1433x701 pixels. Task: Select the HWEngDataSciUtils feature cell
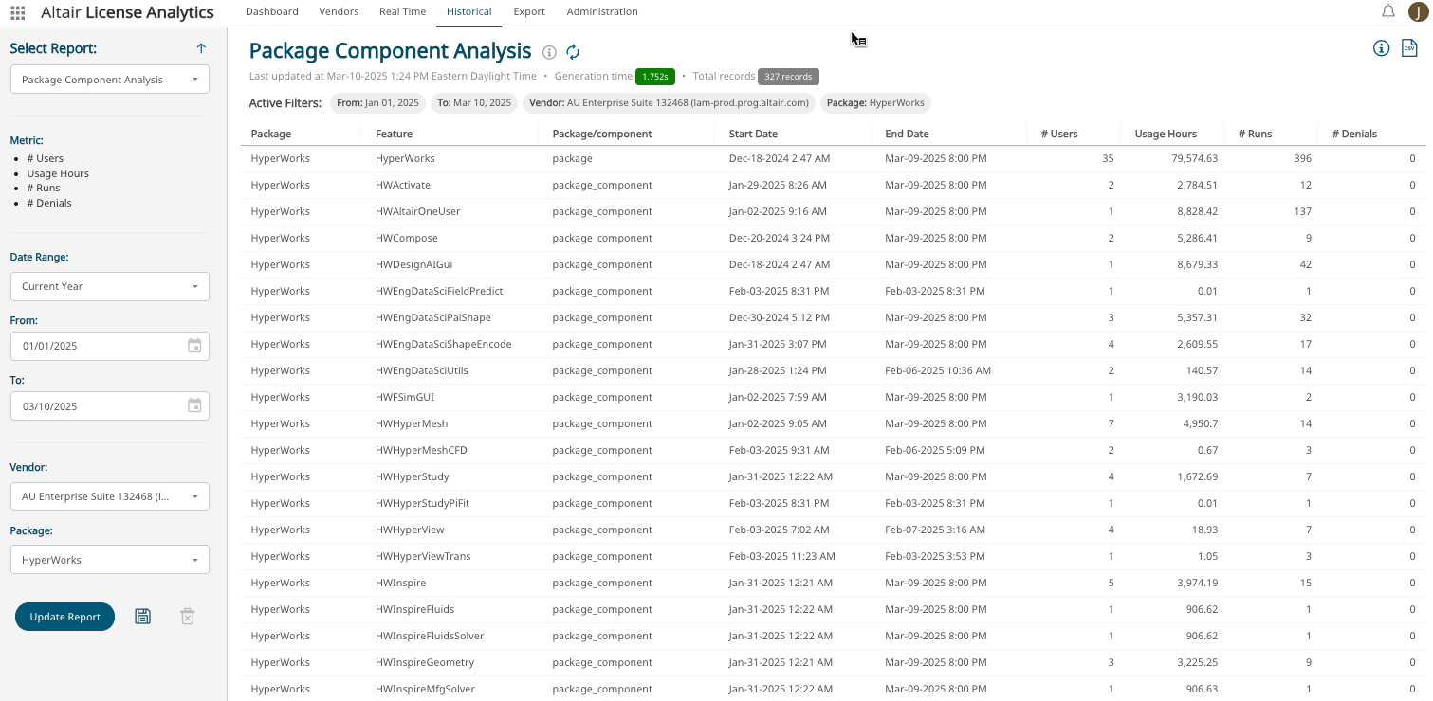click(422, 370)
